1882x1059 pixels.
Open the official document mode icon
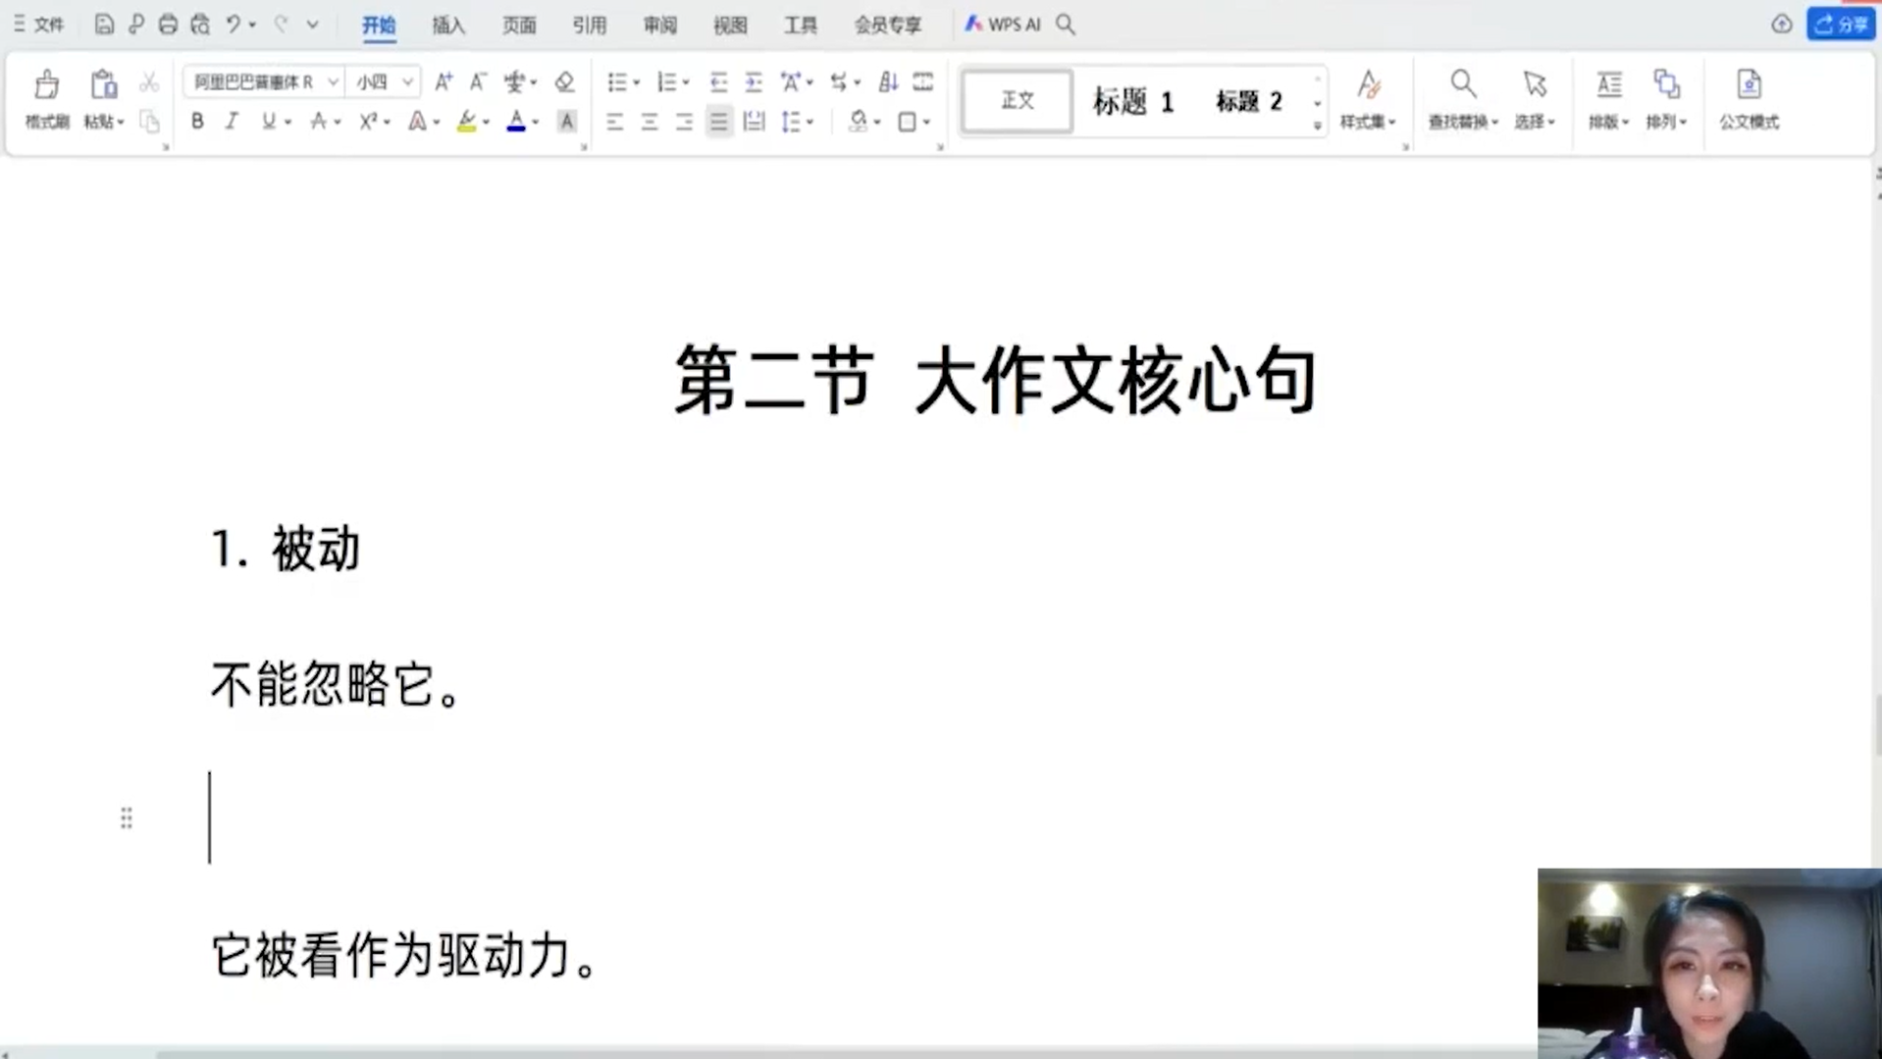pyautogui.click(x=1748, y=85)
